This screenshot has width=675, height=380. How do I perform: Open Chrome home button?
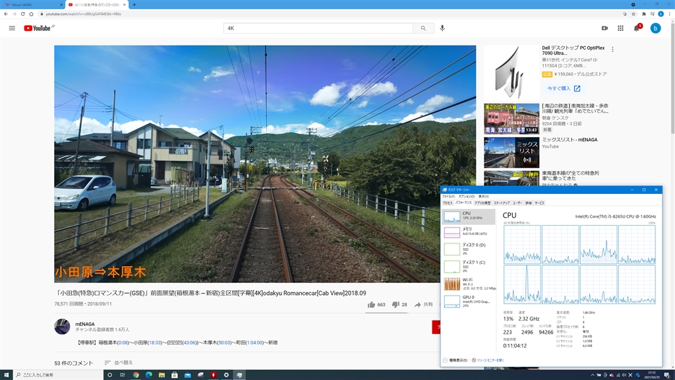[32, 14]
